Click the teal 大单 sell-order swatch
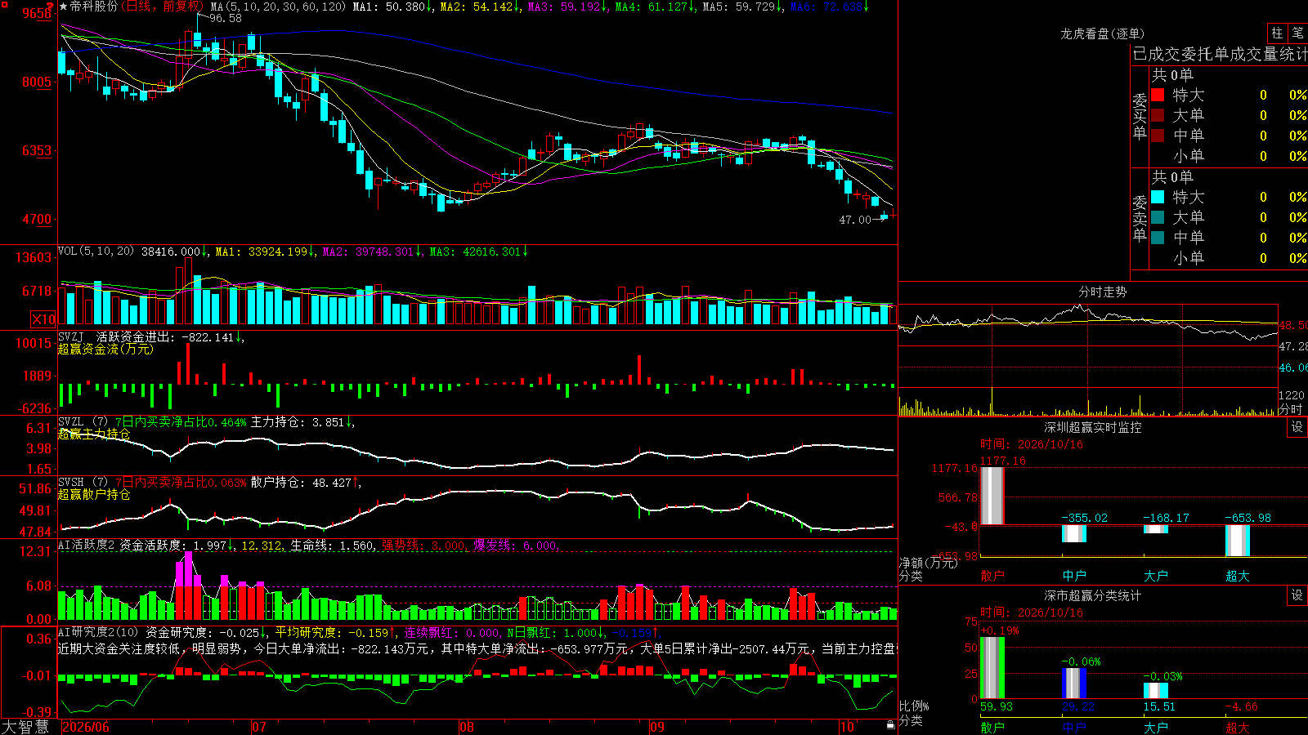Image resolution: width=1308 pixels, height=735 pixels. point(1158,217)
